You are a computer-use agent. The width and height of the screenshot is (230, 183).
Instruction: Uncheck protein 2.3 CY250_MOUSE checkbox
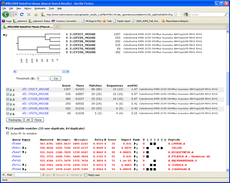pos(8,99)
